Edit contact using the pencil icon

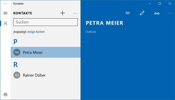[x=142, y=13]
